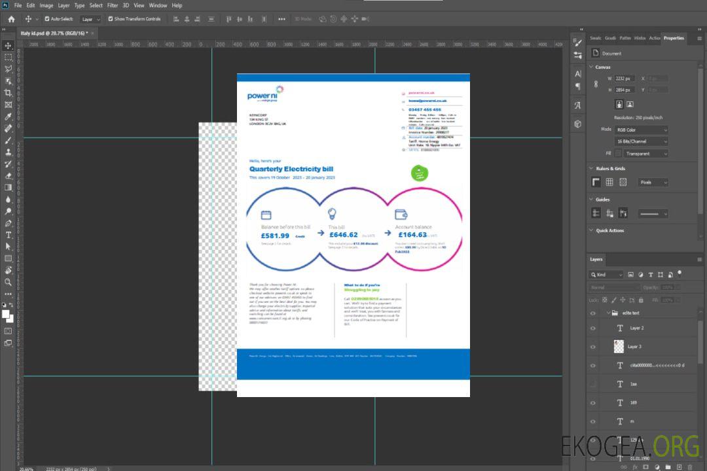Viewport: 707px width, 471px height.
Task: Select the Crop tool
Action: [x=9, y=93]
